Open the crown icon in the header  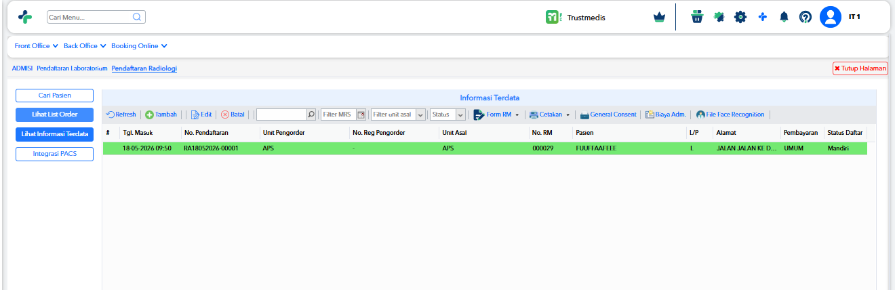coord(659,18)
